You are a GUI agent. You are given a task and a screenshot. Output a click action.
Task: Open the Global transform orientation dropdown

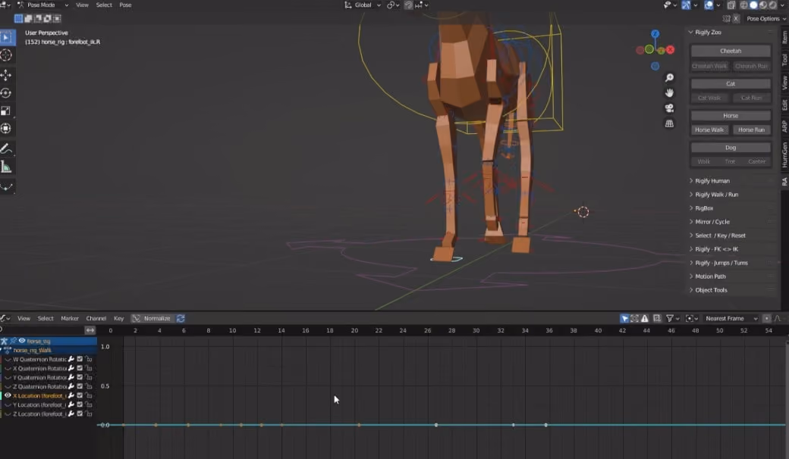(363, 5)
